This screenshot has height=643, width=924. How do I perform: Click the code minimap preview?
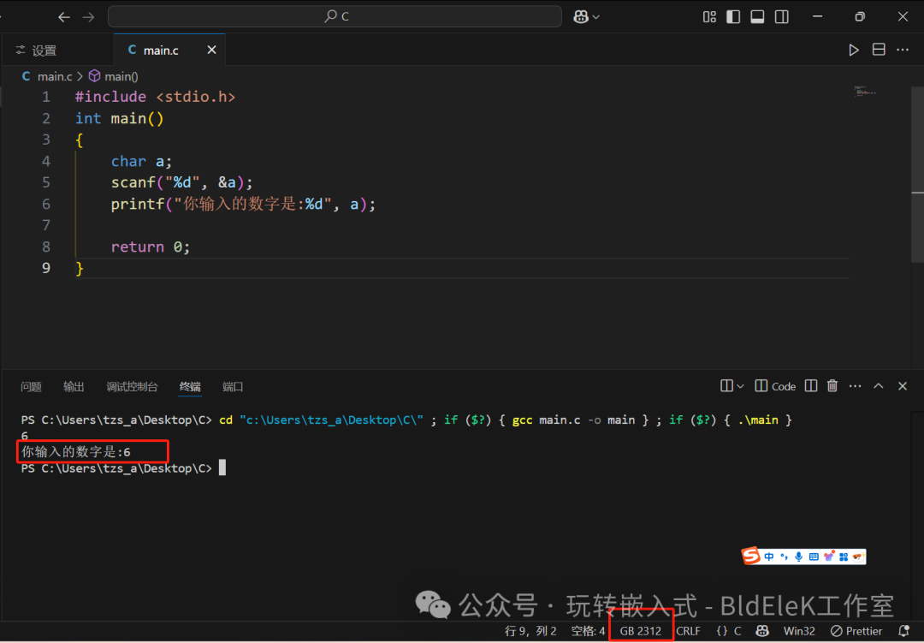click(x=865, y=92)
